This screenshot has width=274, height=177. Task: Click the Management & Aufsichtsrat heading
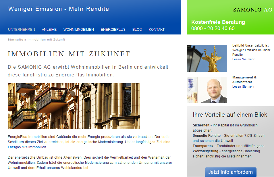click(244, 80)
